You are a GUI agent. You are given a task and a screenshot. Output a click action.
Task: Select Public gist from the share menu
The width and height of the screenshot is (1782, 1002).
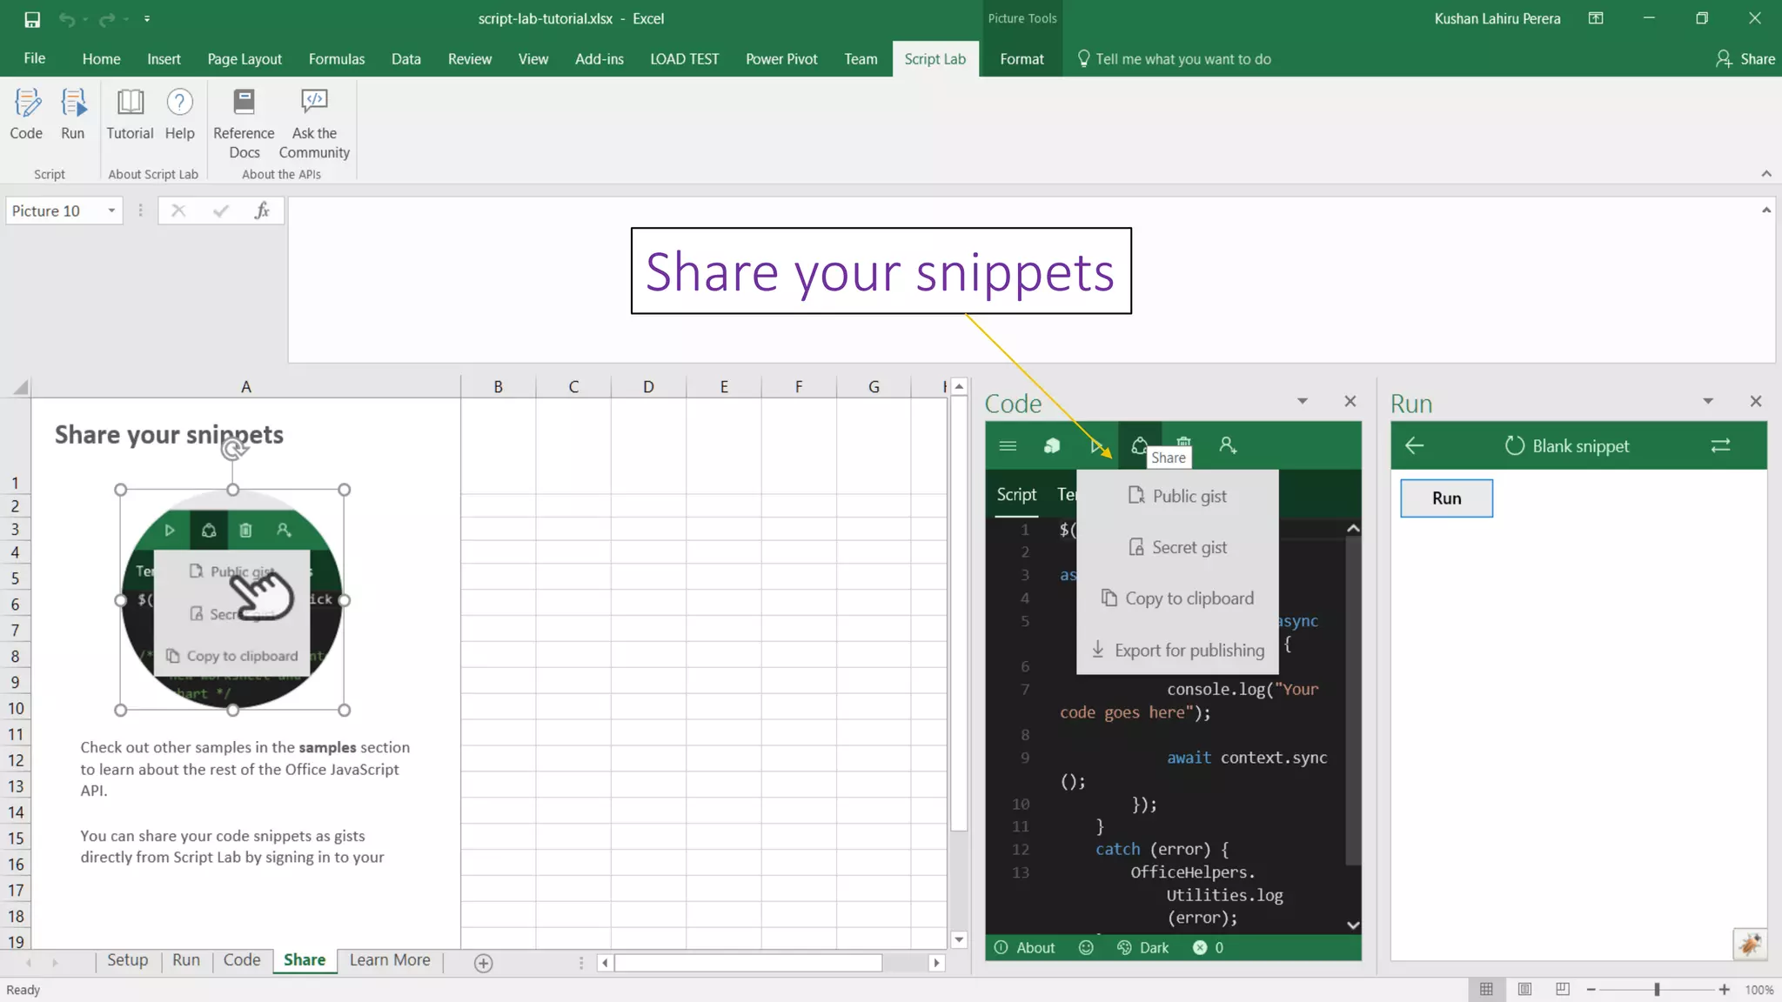point(1177,496)
